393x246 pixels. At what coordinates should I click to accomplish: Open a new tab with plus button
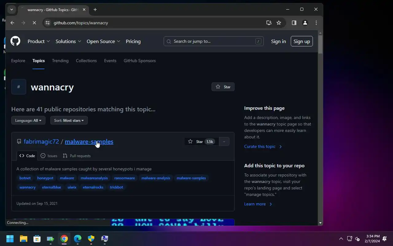coord(95,10)
